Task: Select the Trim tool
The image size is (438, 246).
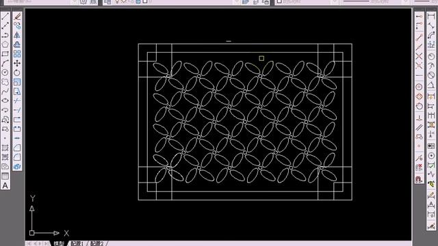Action: point(17,100)
